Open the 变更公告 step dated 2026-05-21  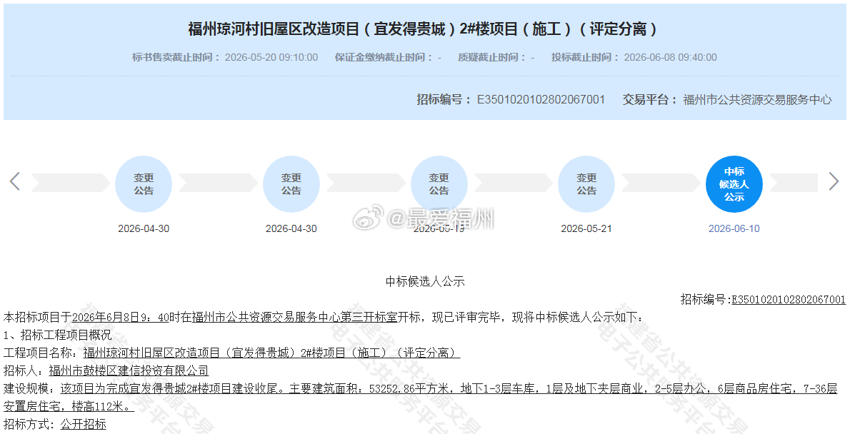(586, 184)
